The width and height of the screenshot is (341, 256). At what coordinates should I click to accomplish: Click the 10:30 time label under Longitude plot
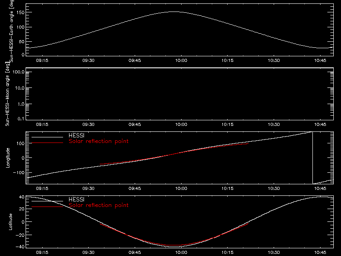[x=274, y=189]
